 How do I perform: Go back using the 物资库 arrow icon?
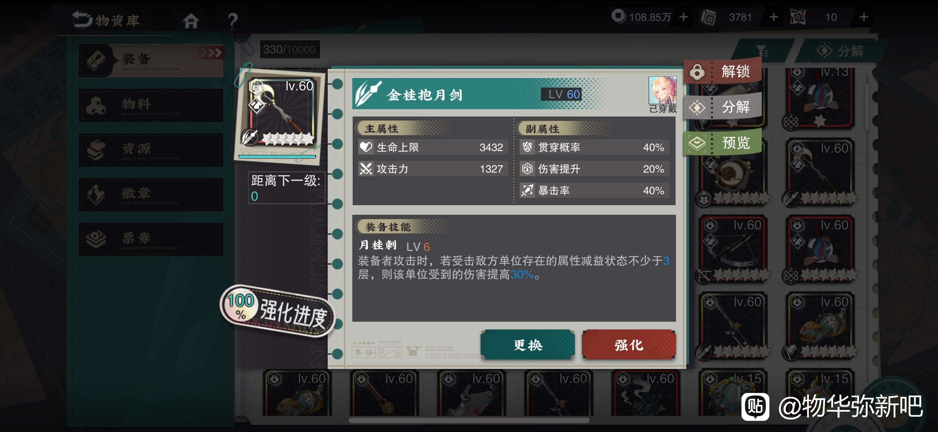click(x=82, y=19)
